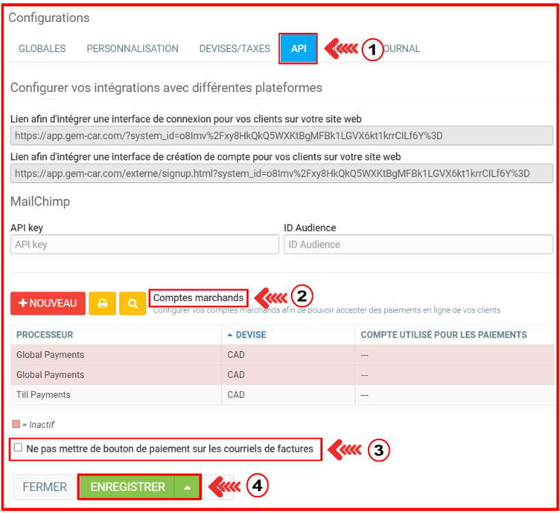560x513 pixels.
Task: Click the COMPTE UTILISÉ POUR LES PAIEMENTS header
Action: [x=443, y=335]
